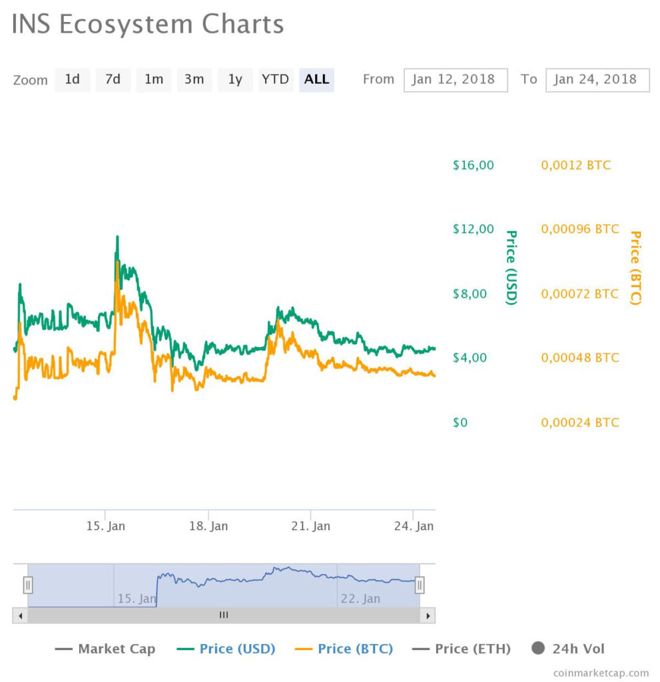Click the 21. Jan x-axis label
Viewport: 660px width, 682px height.
[310, 526]
